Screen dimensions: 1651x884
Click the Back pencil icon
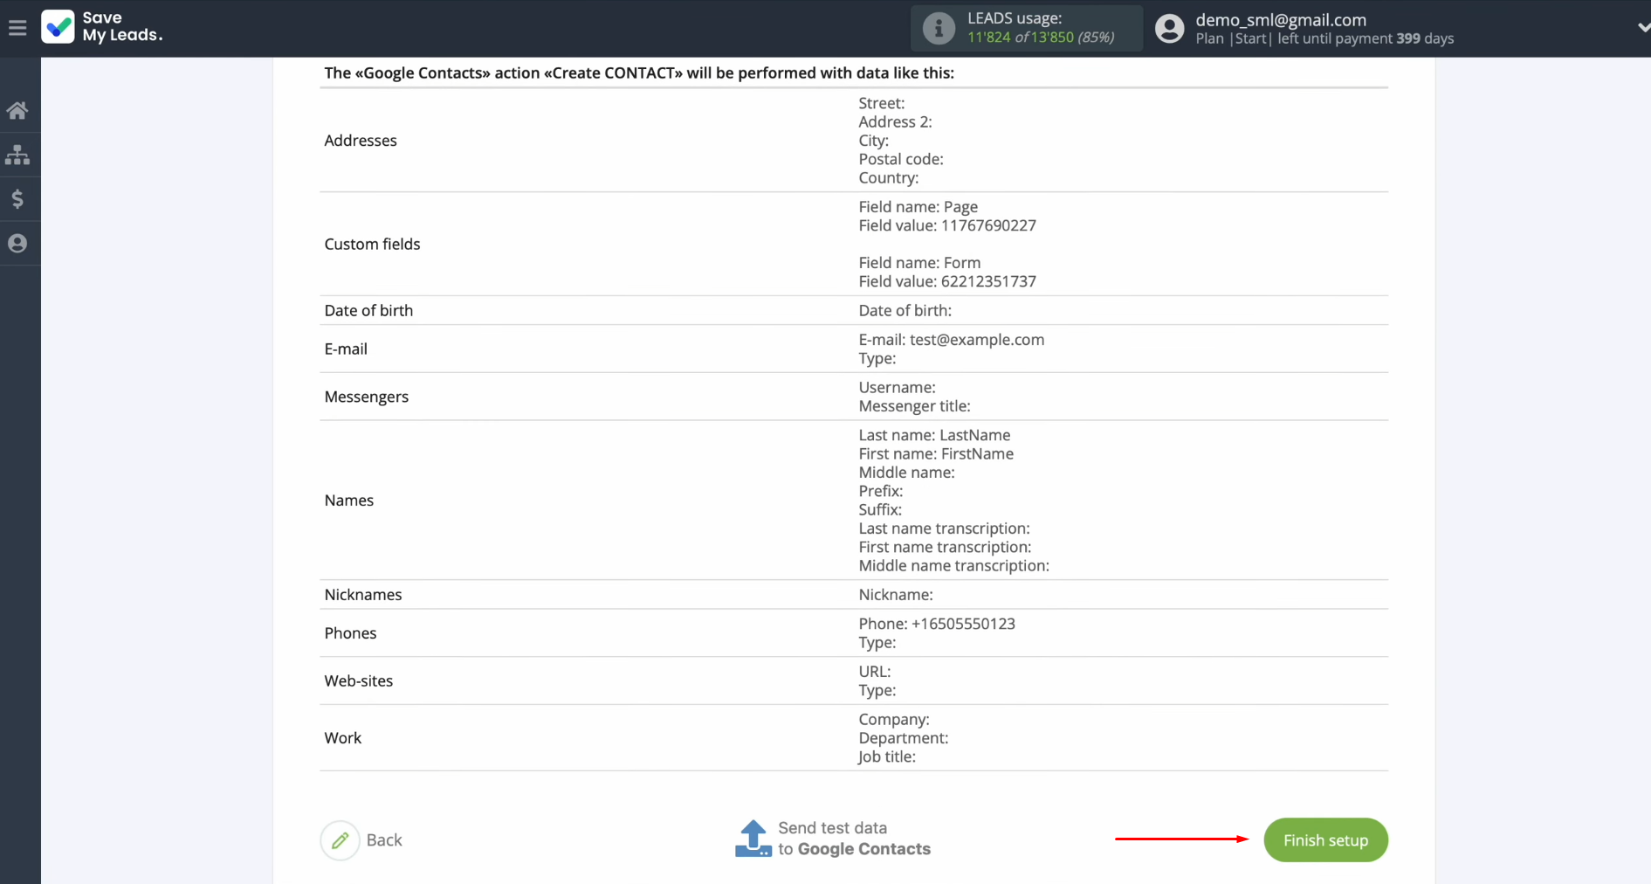click(340, 840)
